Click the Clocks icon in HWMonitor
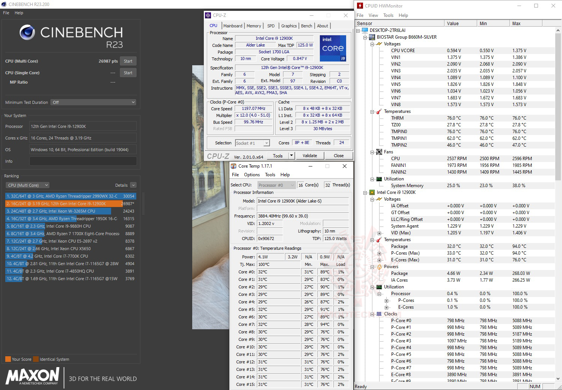Viewport: 562px width, 390px height. click(x=379, y=314)
